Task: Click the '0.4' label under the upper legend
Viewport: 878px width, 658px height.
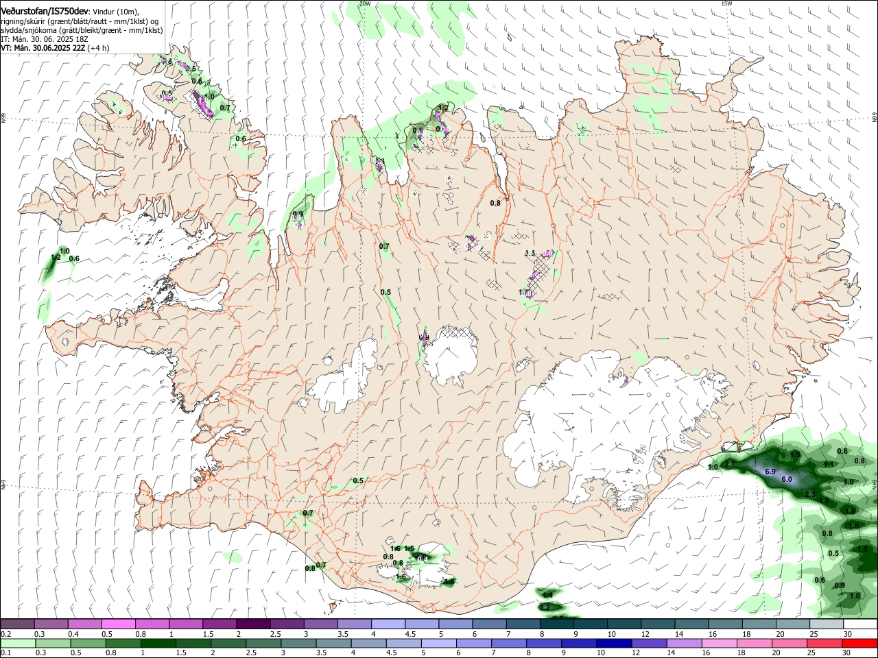Action: click(73, 634)
